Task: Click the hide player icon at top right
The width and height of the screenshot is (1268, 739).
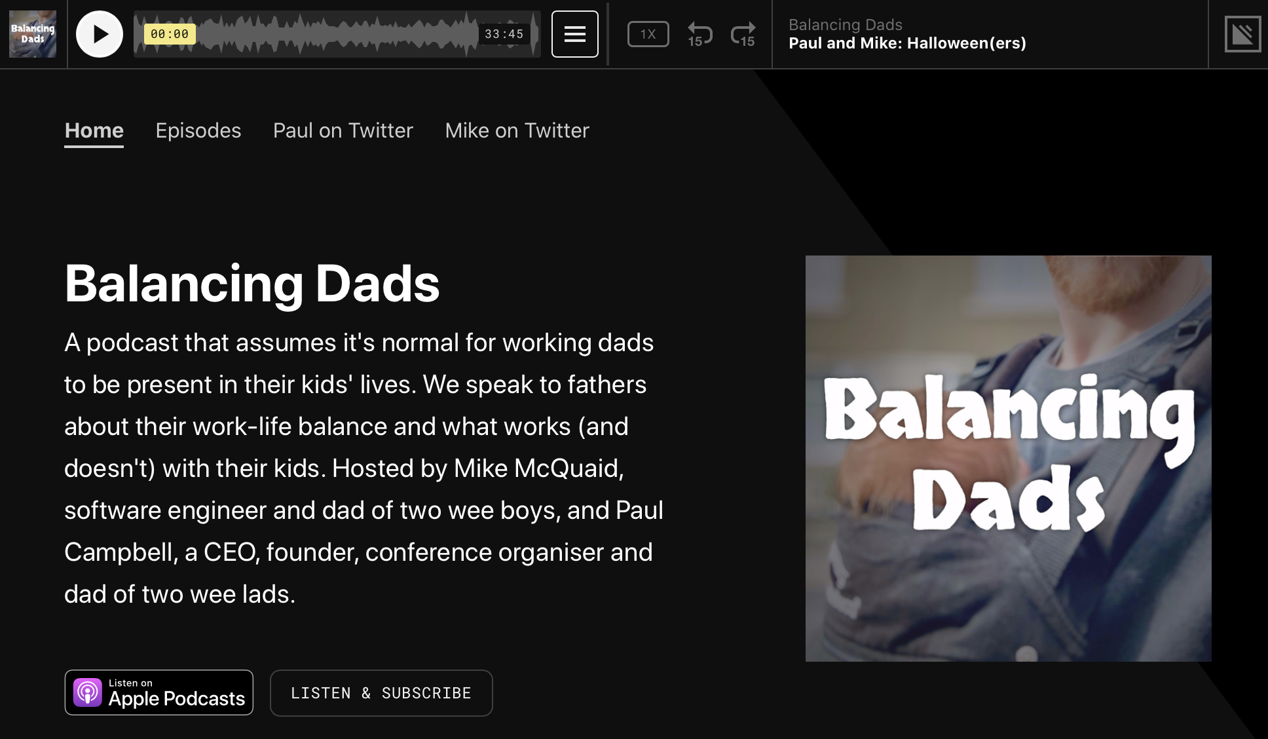Action: [x=1242, y=34]
